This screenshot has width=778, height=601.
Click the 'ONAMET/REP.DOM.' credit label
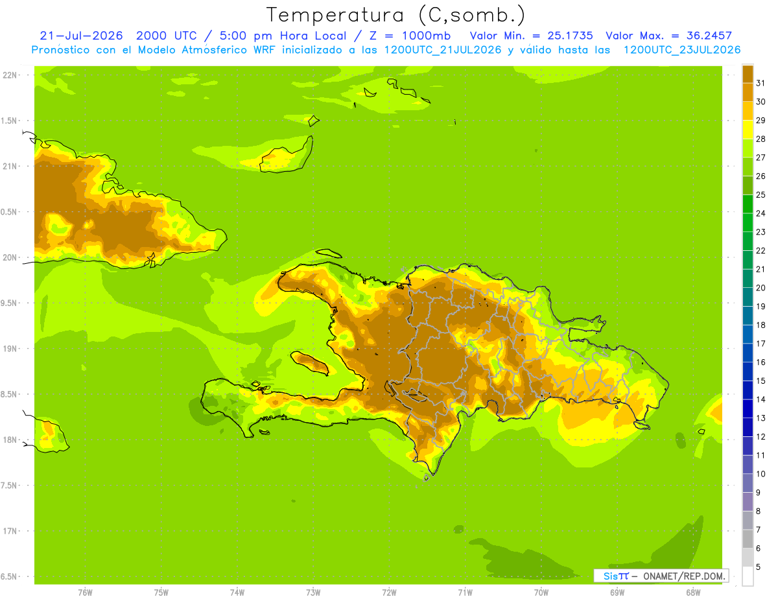[x=684, y=576]
